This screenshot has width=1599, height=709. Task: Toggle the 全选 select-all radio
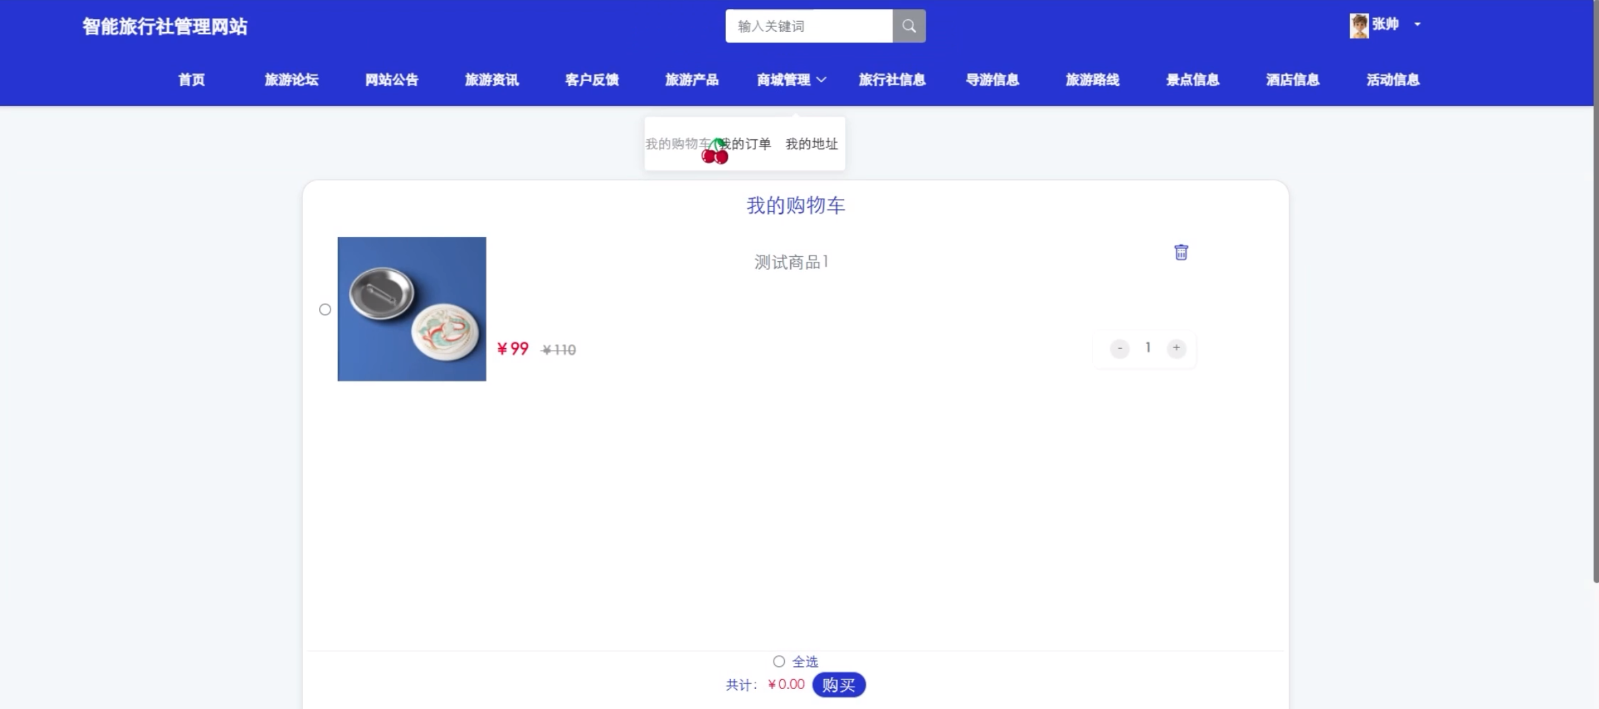(778, 661)
